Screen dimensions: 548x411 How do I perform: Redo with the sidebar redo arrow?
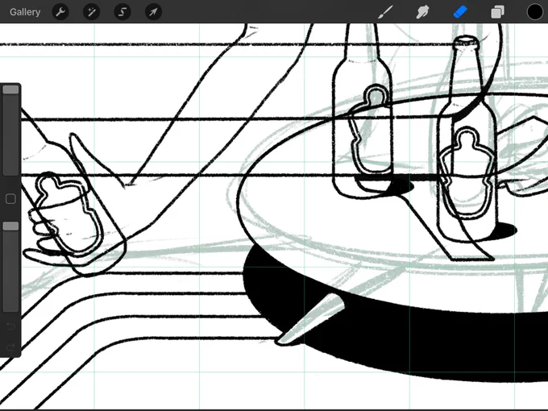10,347
